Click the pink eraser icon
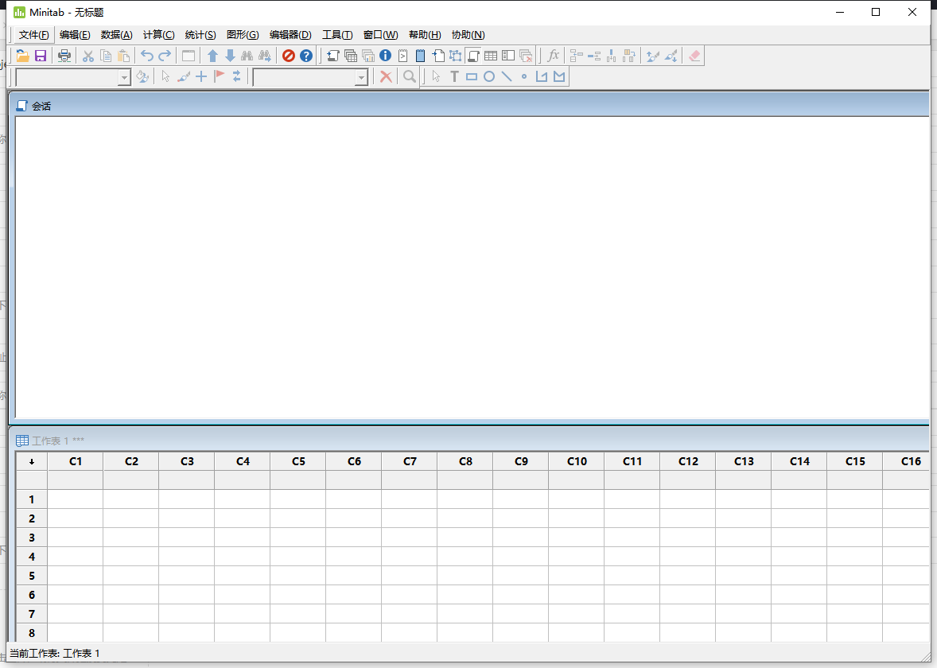This screenshot has width=937, height=668. coord(694,56)
